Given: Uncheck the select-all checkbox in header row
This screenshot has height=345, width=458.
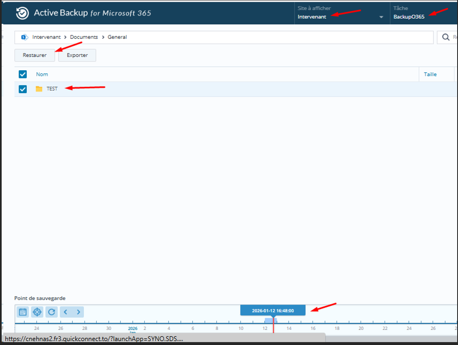Looking at the screenshot, I should tap(22, 74).
